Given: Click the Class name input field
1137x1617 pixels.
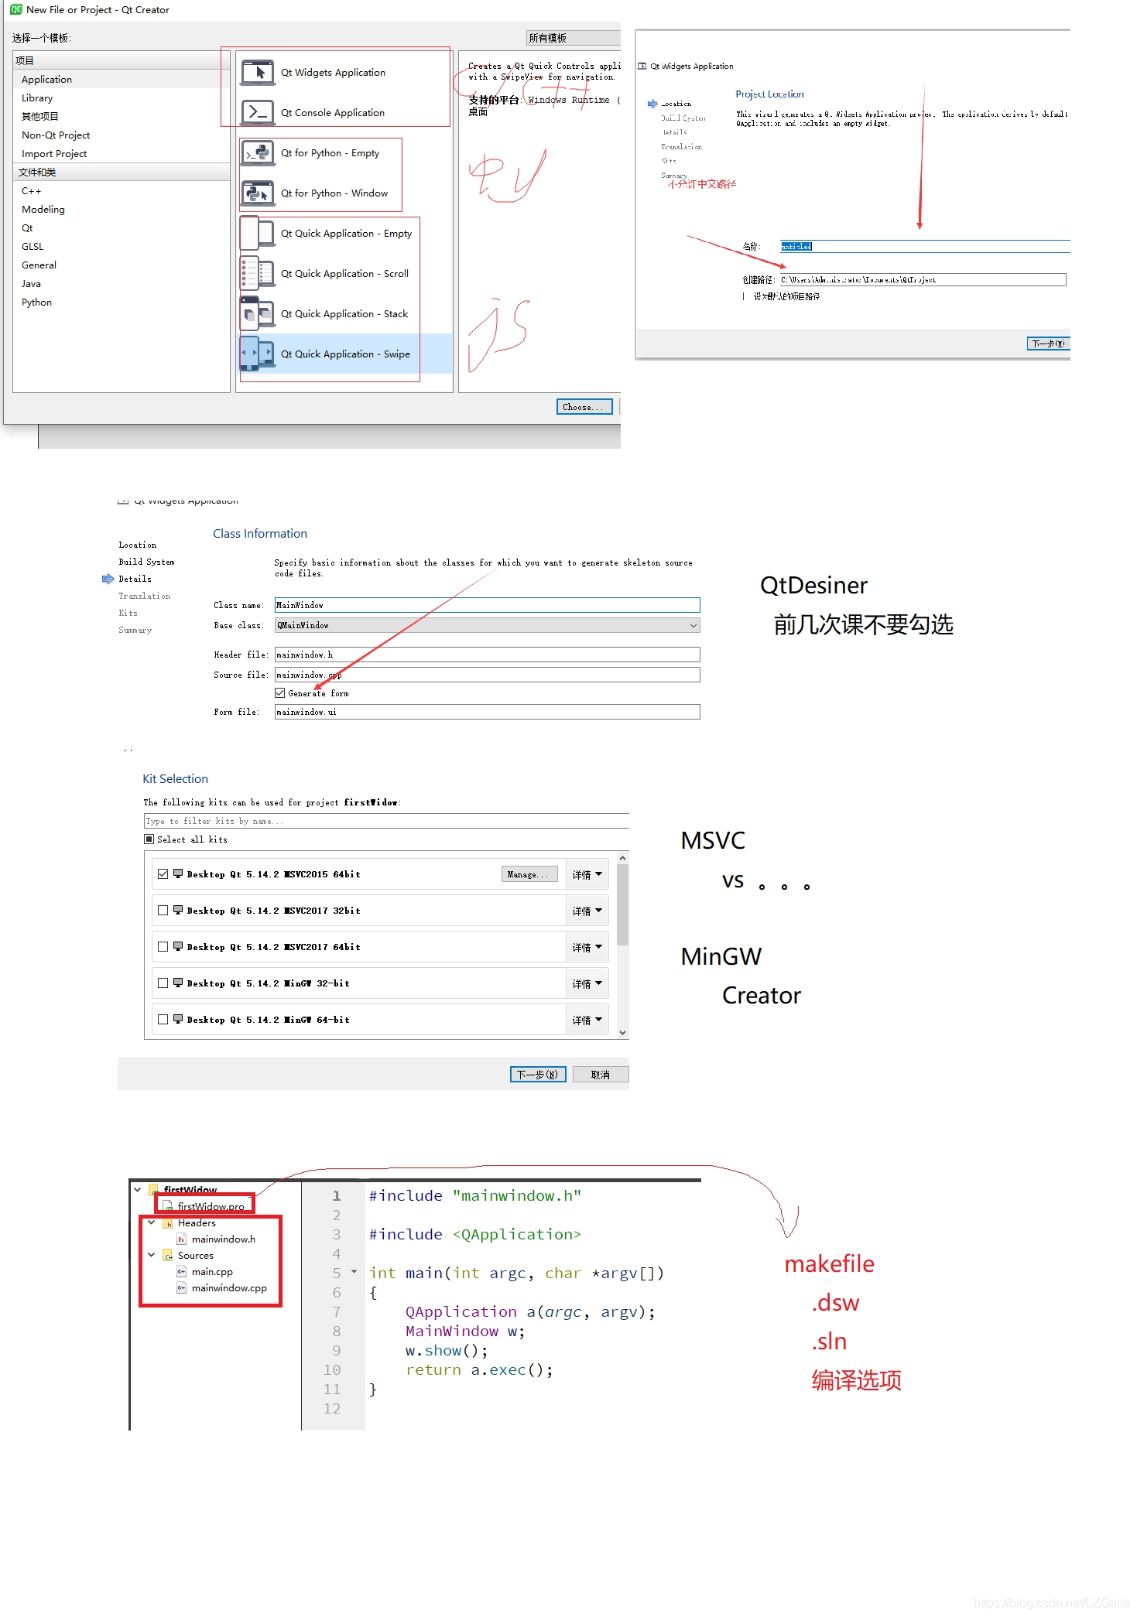Looking at the screenshot, I should pos(488,605).
